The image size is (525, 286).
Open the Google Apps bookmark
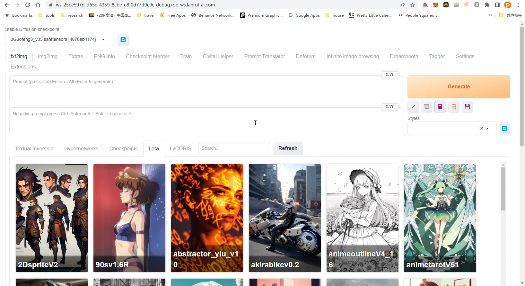[304, 15]
